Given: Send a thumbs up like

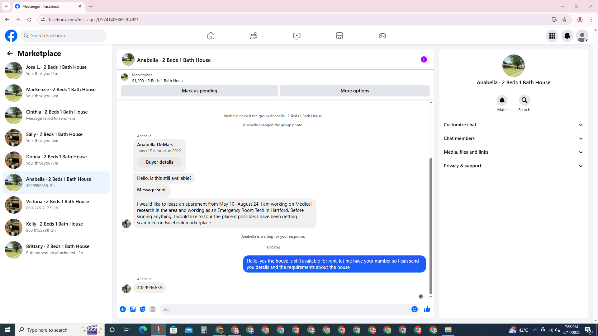Looking at the screenshot, I should [427, 309].
